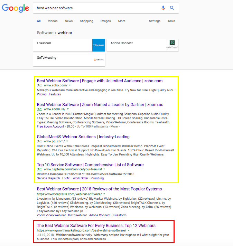This screenshot has height=246, width=233.
Task: Click Features sitelink under Zoho ad
Action: (x=55, y=94)
